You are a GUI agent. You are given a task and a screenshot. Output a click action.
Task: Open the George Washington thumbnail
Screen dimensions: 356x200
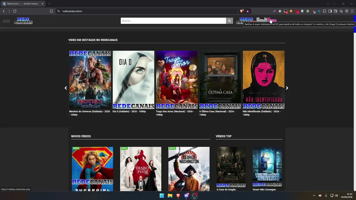click(189, 169)
